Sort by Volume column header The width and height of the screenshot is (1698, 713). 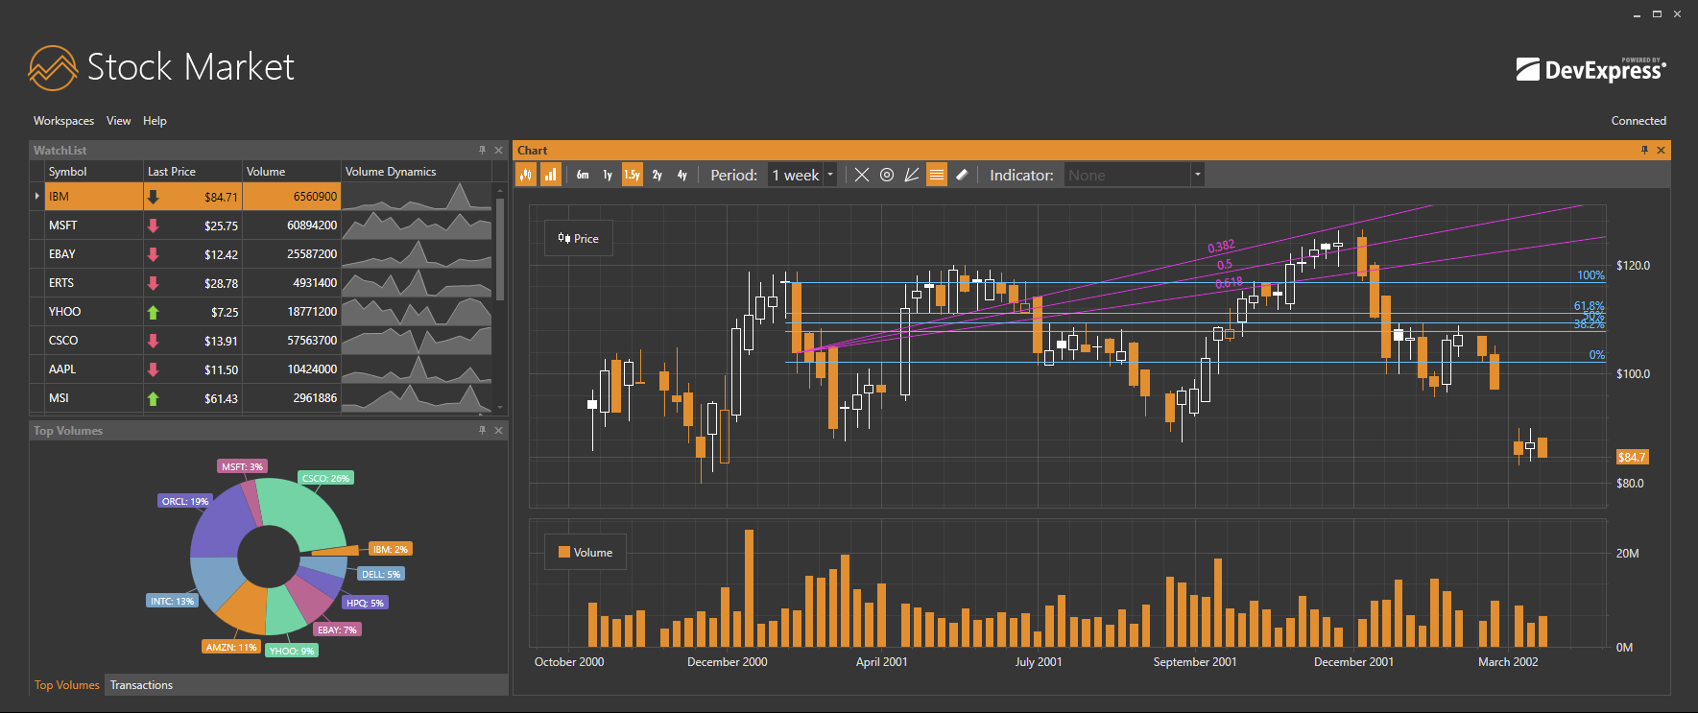tap(292, 172)
